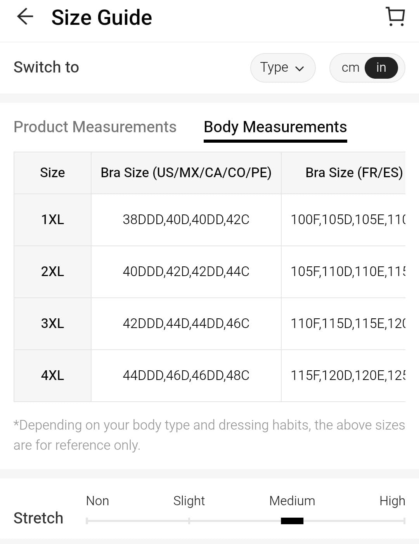Select the 4XL size row
The image size is (419, 544).
tap(52, 375)
